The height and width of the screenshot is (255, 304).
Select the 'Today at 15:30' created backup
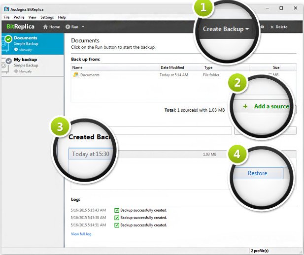pyautogui.click(x=91, y=154)
